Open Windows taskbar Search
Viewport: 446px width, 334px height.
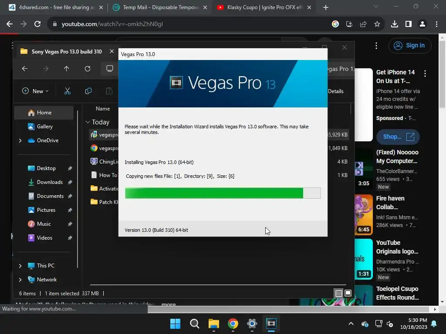coord(195,324)
